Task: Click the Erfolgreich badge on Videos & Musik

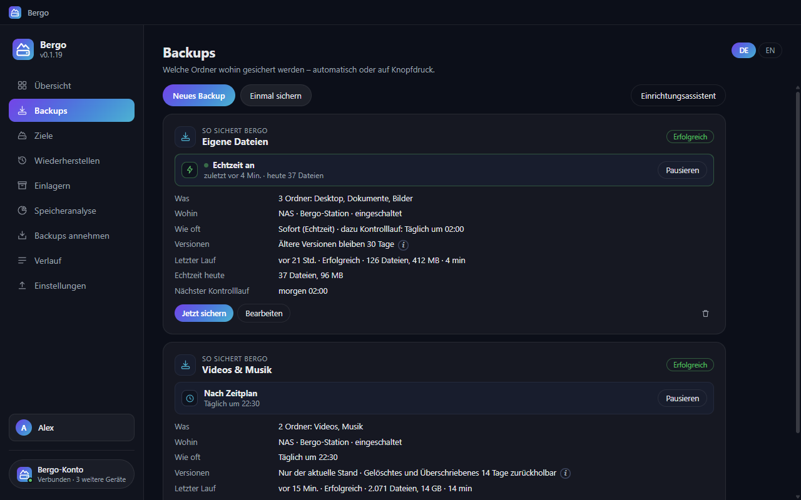Action: tap(690, 365)
